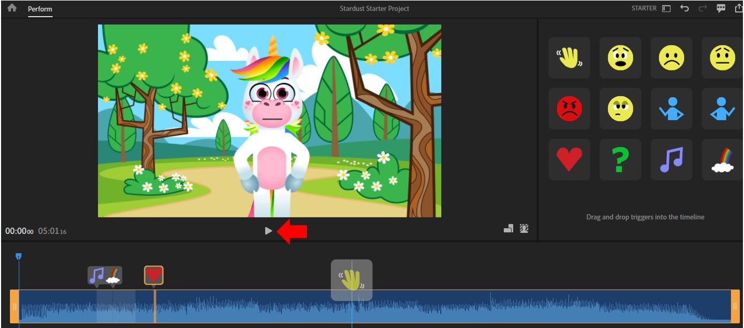Open the feedback speech bubble icon
Viewport: 744px width, 328px height.
tap(721, 9)
